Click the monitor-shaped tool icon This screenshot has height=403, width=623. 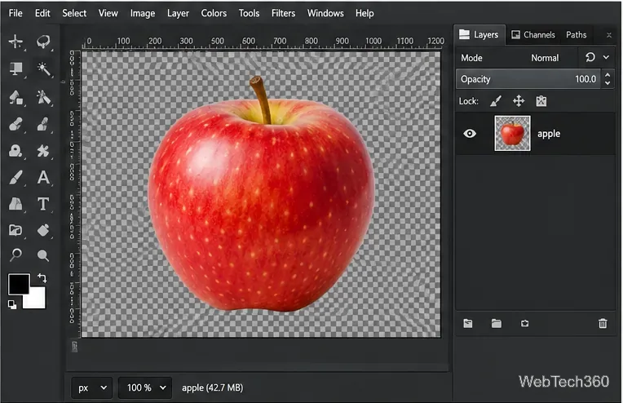[15, 69]
